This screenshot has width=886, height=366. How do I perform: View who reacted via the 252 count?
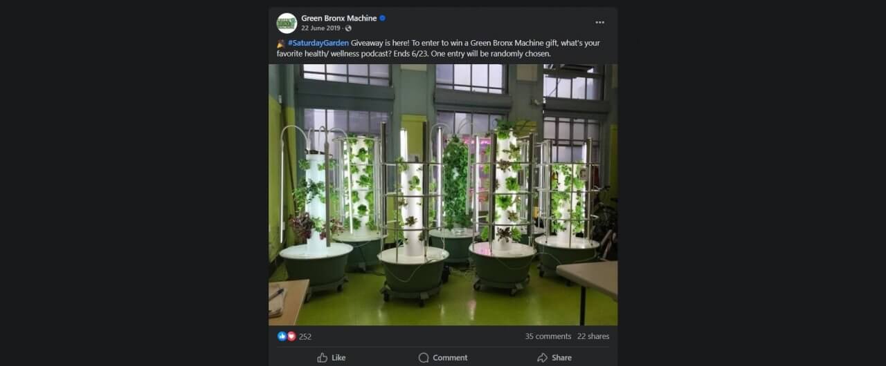(x=305, y=337)
